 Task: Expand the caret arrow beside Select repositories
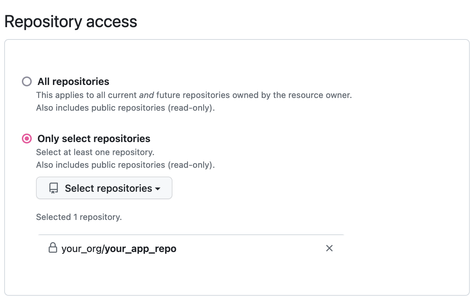click(158, 189)
